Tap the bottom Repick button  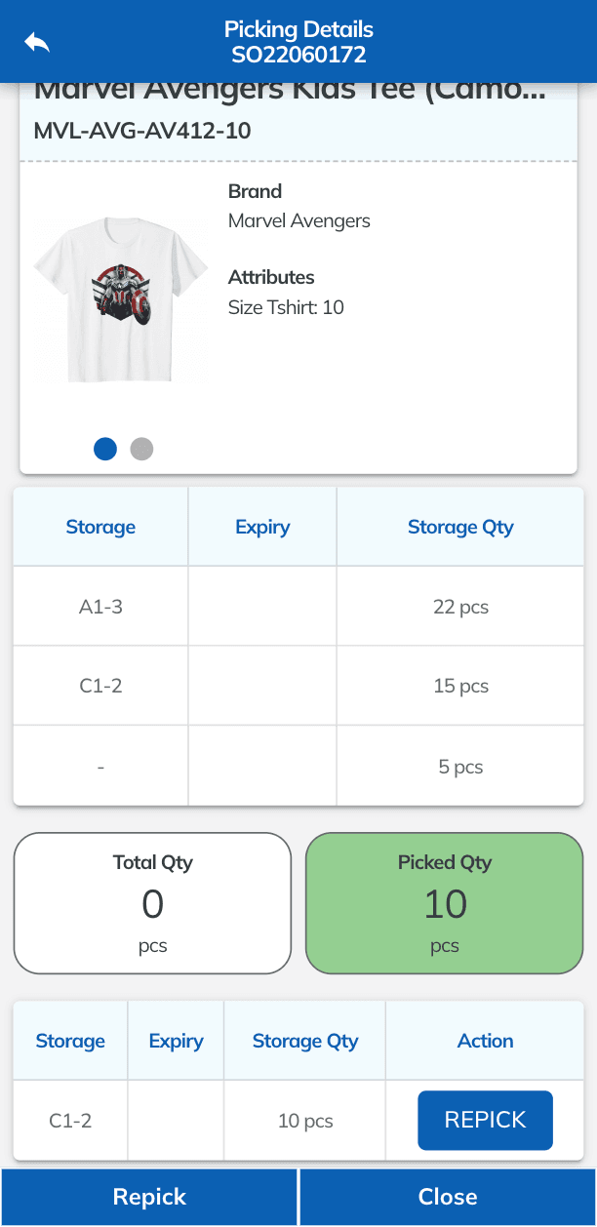pyautogui.click(x=149, y=1197)
